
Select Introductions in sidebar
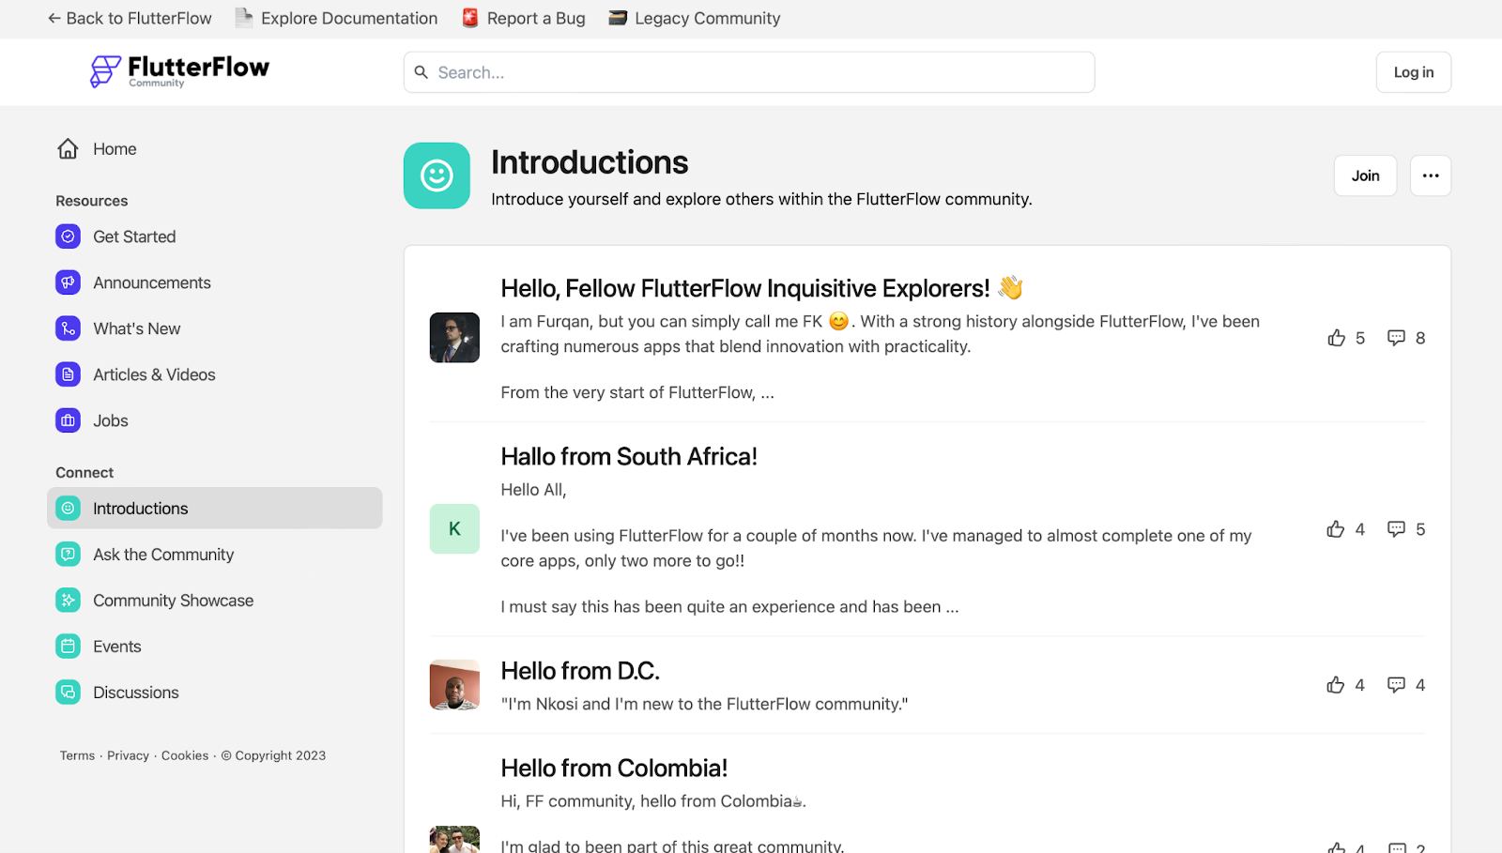coord(215,508)
